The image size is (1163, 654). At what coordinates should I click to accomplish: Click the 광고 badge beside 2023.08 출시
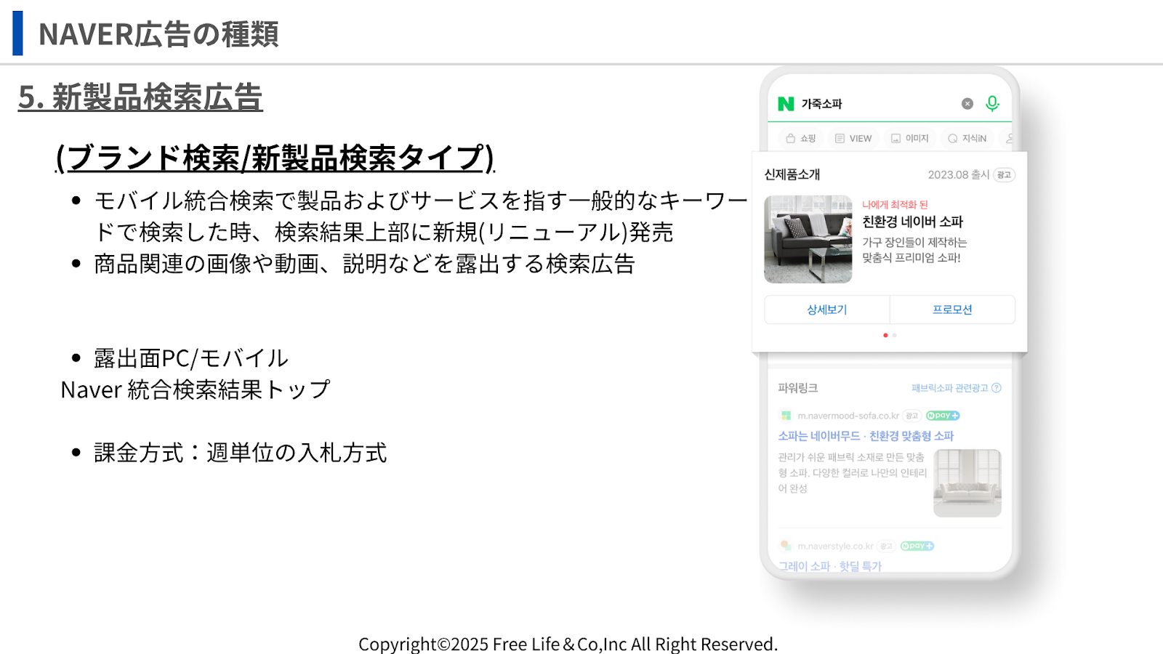point(1004,174)
